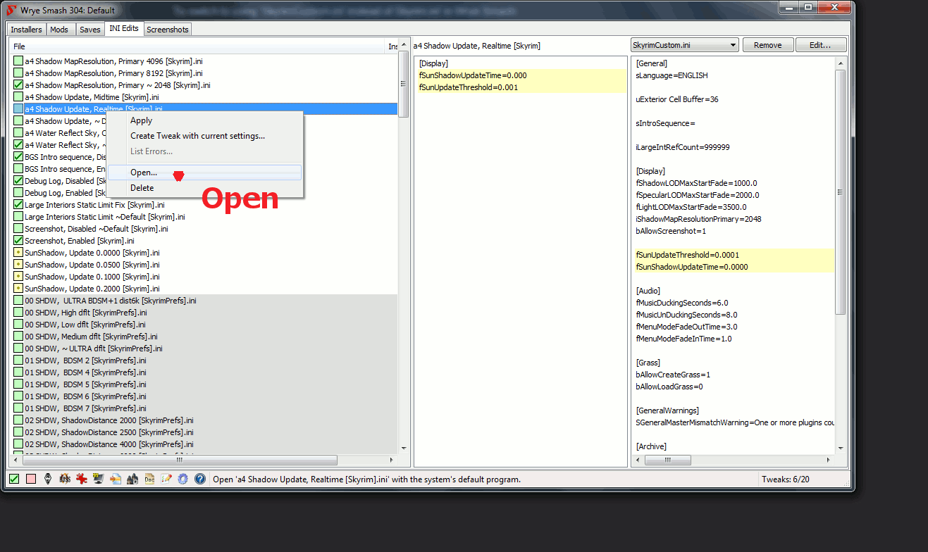Click the computer monitor launcher icon
The width and height of the screenshot is (928, 552).
pyautogui.click(x=99, y=479)
